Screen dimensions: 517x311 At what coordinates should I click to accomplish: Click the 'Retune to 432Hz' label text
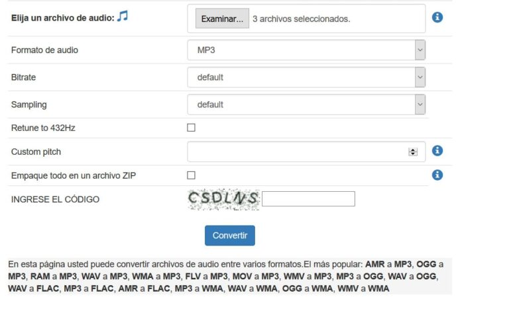click(x=43, y=128)
